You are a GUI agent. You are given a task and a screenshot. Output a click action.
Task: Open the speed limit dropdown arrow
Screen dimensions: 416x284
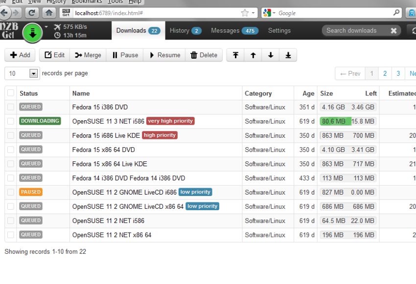click(46, 27)
